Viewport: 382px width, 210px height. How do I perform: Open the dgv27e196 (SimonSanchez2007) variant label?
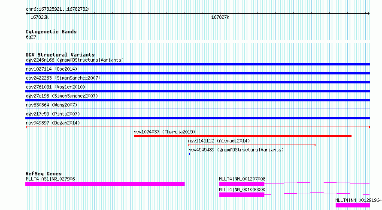[x=62, y=96]
